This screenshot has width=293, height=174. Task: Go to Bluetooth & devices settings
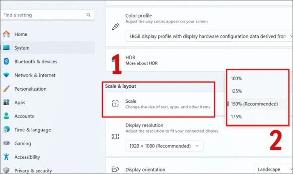click(x=48, y=61)
